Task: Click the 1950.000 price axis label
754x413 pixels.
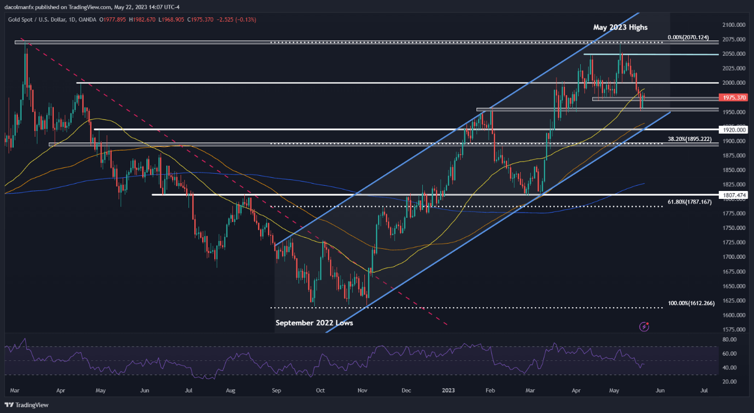Action: pos(734,112)
